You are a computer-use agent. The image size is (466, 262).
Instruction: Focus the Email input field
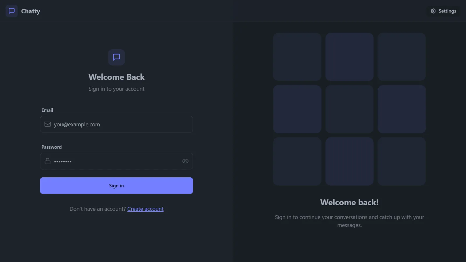click(116, 124)
